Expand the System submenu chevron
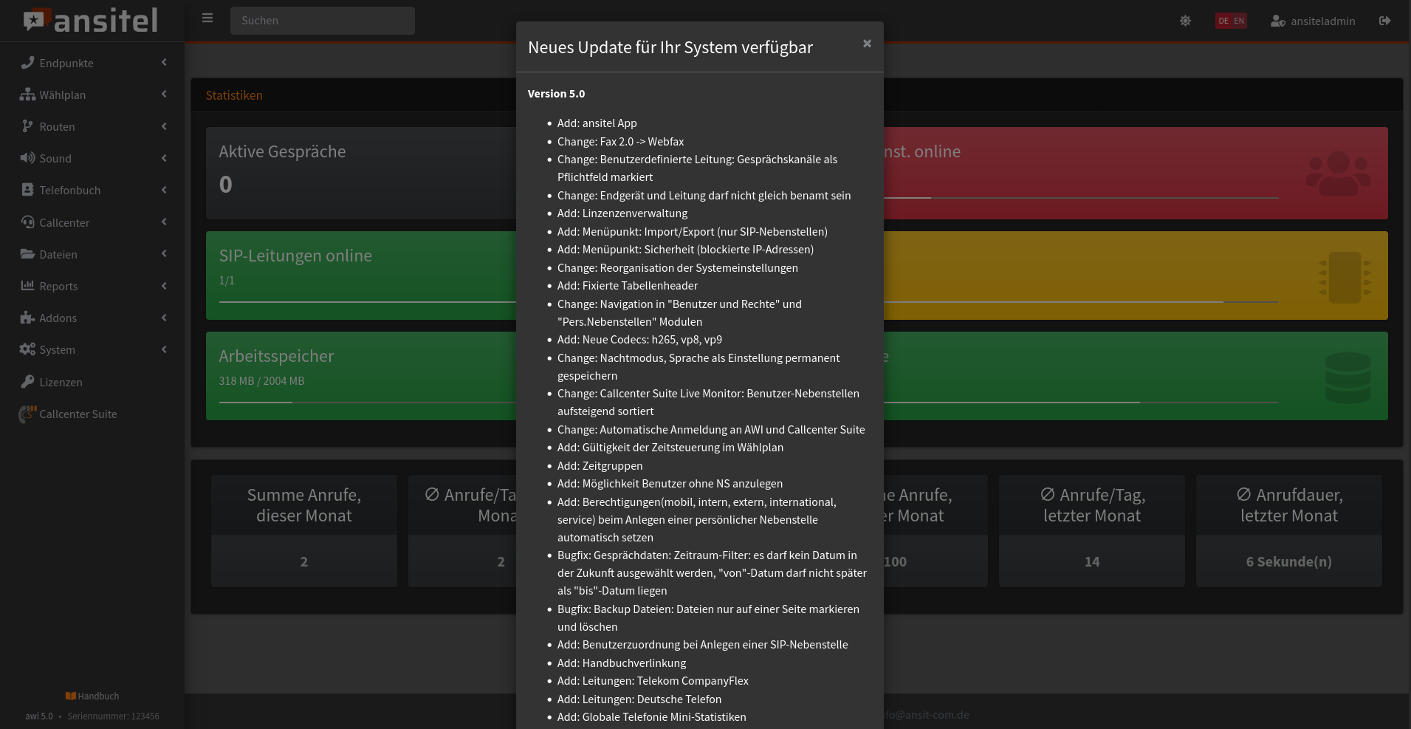 point(164,349)
